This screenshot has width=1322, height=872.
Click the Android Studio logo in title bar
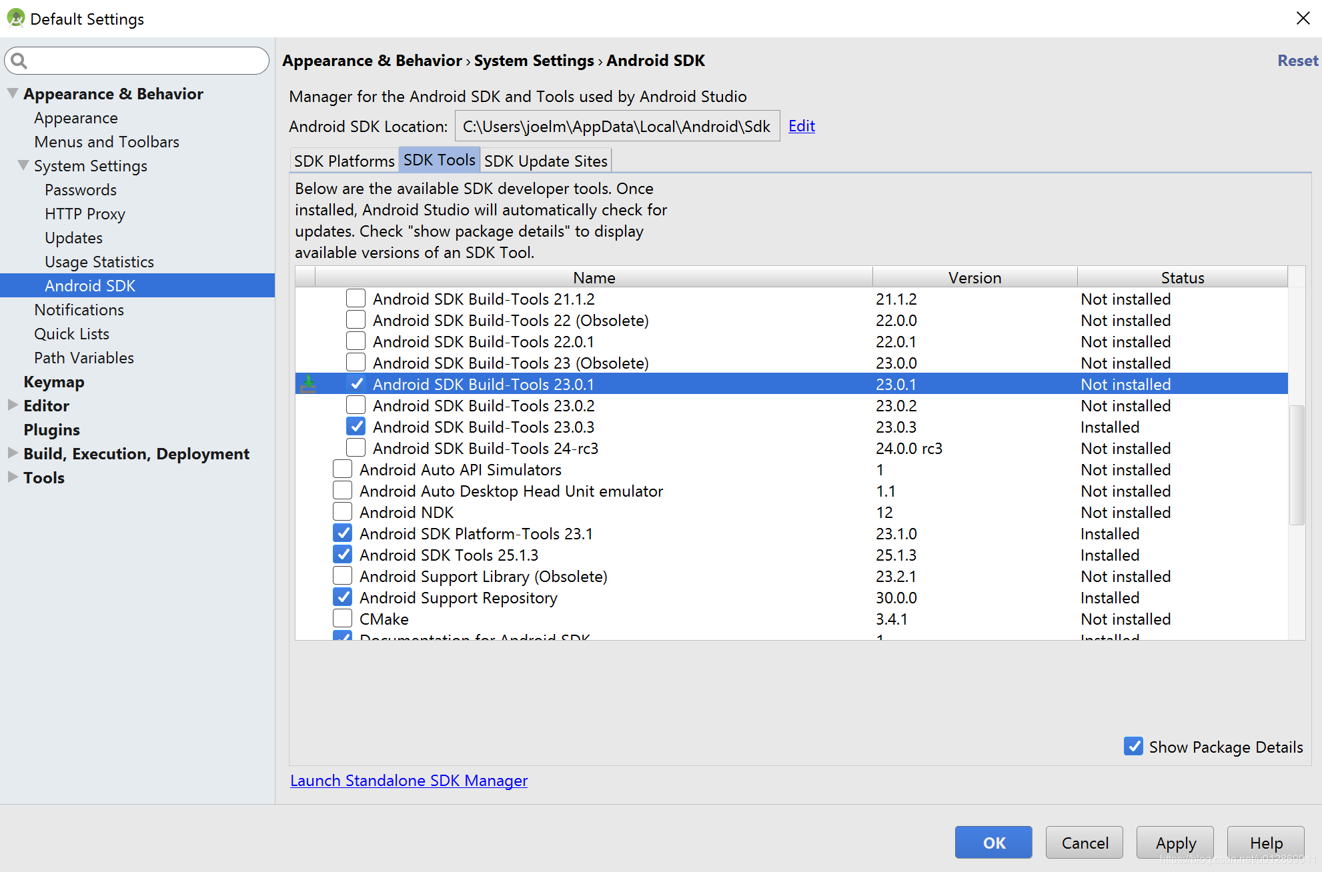coord(19,17)
